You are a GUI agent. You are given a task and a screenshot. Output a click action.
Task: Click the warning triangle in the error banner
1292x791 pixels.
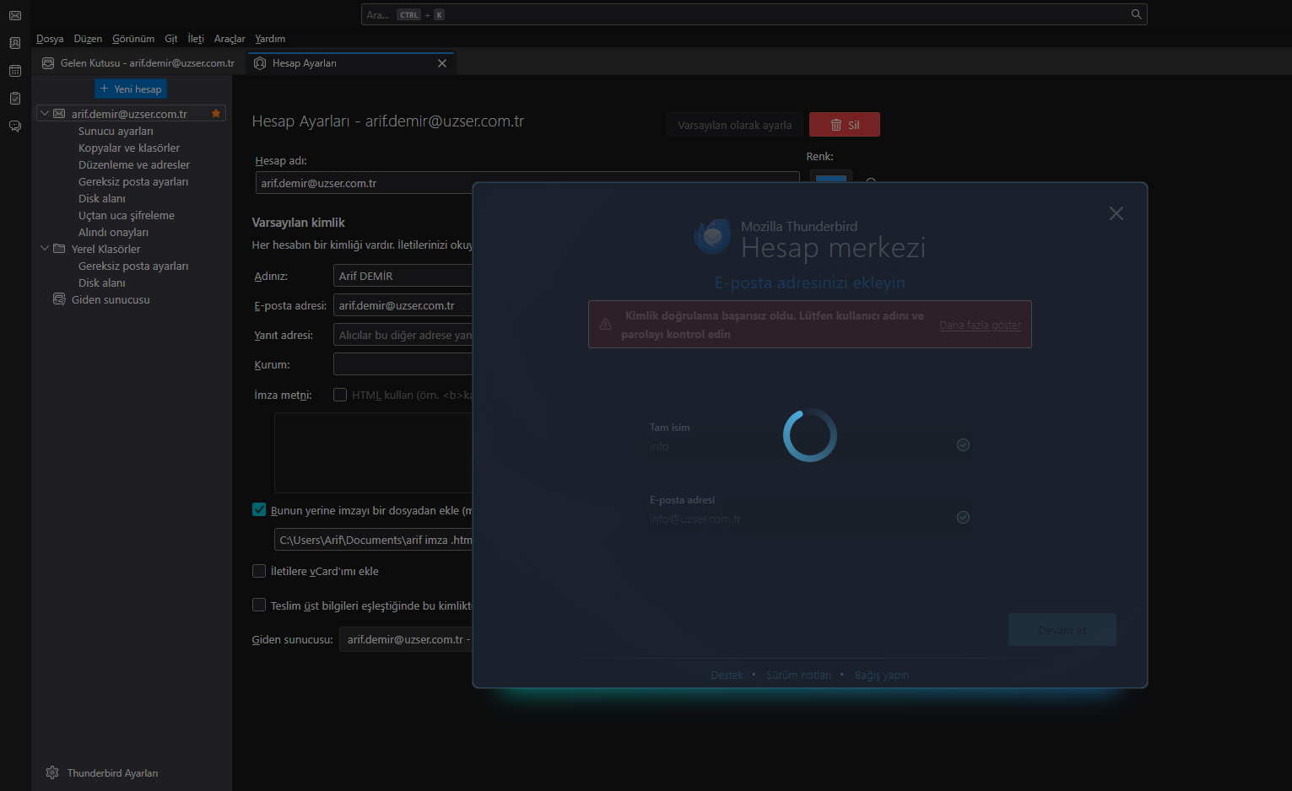click(x=605, y=324)
